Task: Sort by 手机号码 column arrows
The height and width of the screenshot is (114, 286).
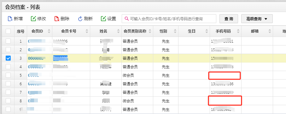Action: pos(238,31)
